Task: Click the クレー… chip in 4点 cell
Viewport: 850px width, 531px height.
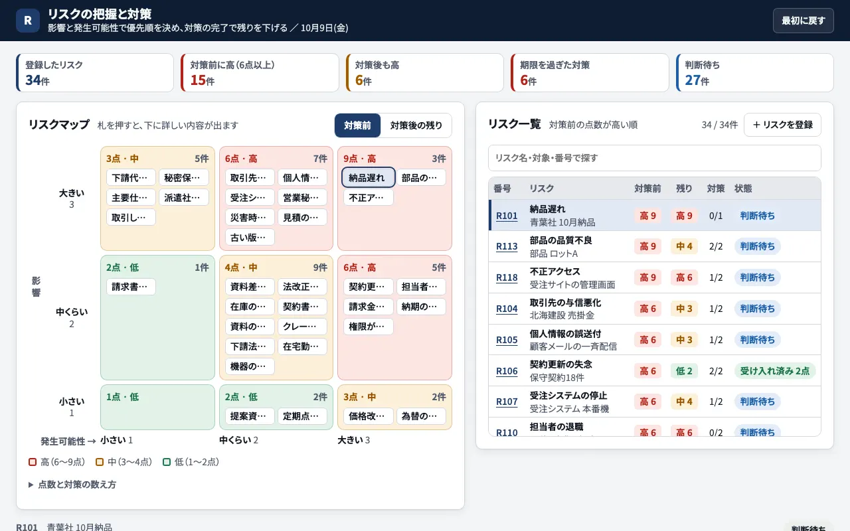Action: pos(302,327)
